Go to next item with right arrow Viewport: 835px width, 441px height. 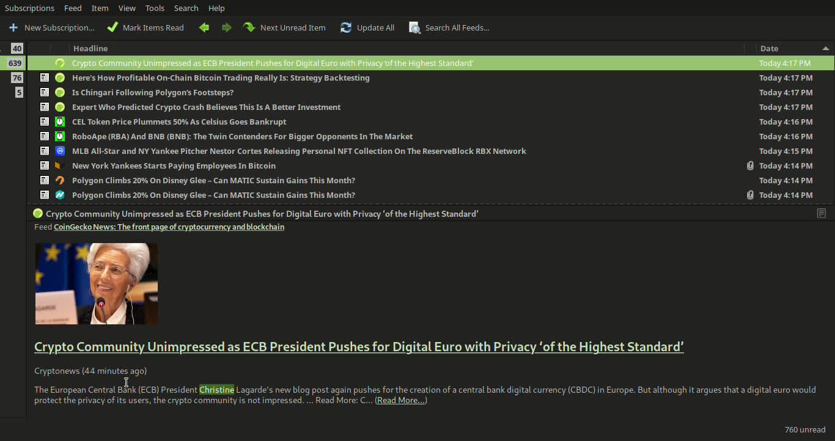[x=227, y=27]
